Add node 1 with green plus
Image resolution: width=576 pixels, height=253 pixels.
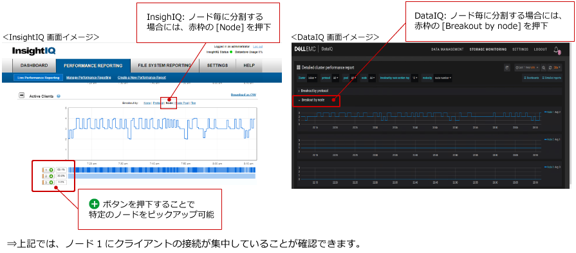pos(51,170)
